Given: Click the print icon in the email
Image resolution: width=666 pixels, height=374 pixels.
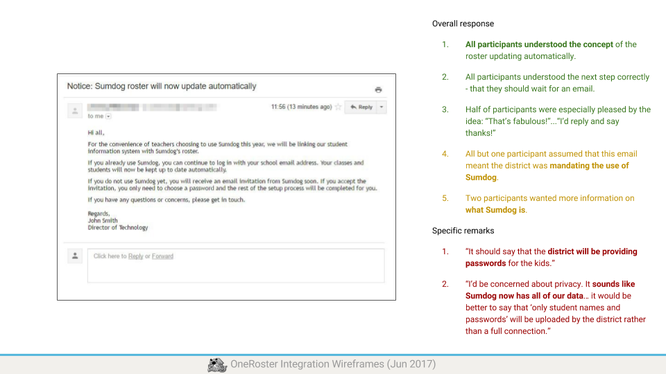Looking at the screenshot, I should pos(378,90).
